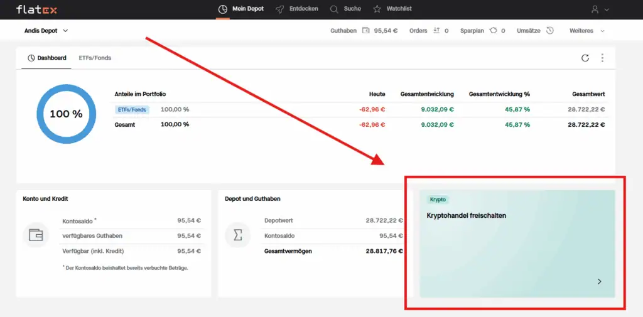Click the Kryptohandel freischalten card arrow
The height and width of the screenshot is (317, 643).
tap(599, 282)
